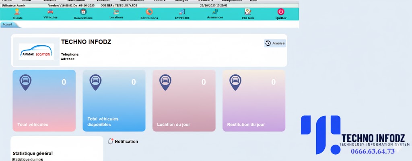Click the car pin icon in Total véhicules card
Screen dimensions: 412x161
(26, 82)
